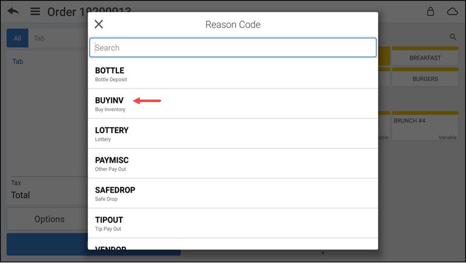Select the SAFEDROP Safe Drop reason
This screenshot has width=466, height=263.
[x=232, y=193]
